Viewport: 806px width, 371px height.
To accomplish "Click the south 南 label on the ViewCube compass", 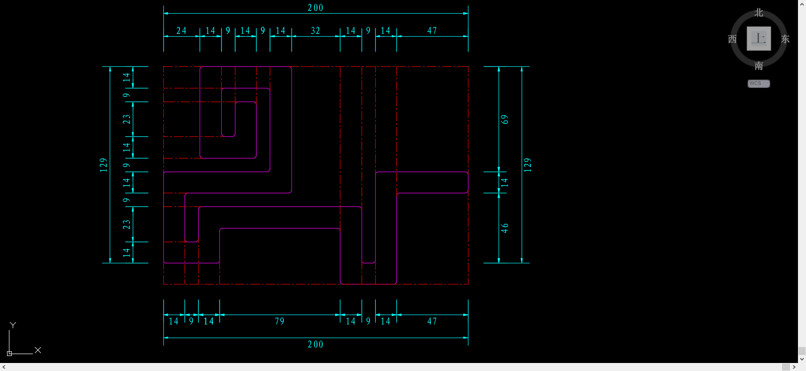I will click(x=758, y=66).
